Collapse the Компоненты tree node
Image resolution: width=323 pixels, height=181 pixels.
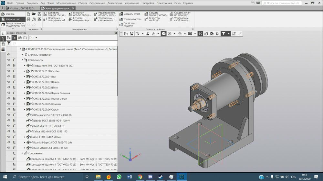click(x=23, y=60)
